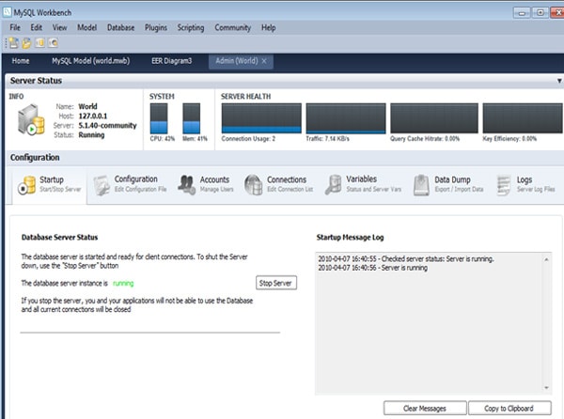Image resolution: width=564 pixels, height=419 pixels.
Task: Open the Accounts users icon
Action: click(x=187, y=185)
